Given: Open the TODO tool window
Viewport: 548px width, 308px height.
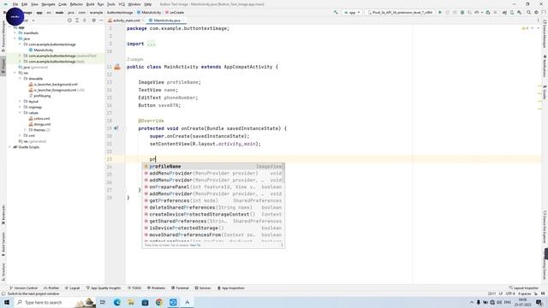Looking at the screenshot, I should (134, 288).
